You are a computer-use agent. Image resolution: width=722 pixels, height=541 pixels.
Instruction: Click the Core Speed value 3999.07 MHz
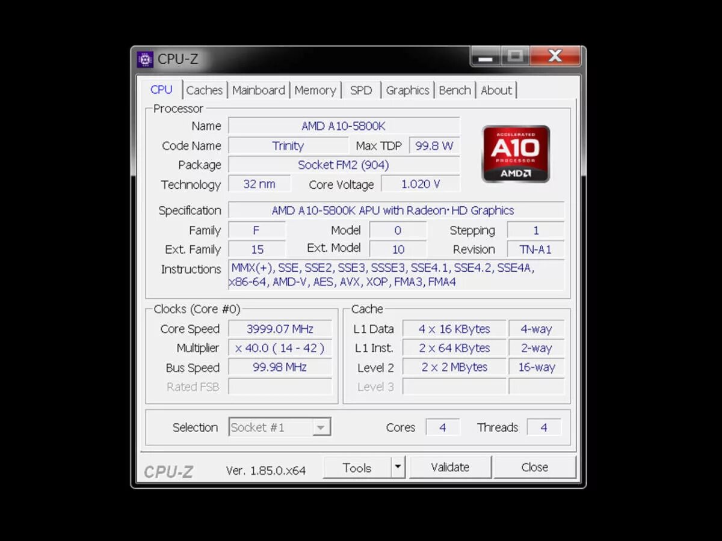coord(280,329)
